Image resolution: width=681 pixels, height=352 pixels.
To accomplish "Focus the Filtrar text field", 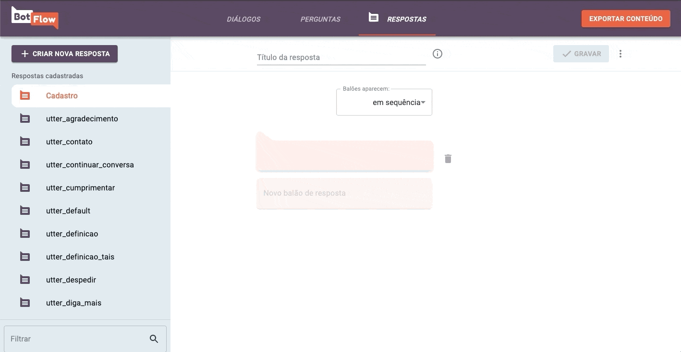I will tap(77, 339).
